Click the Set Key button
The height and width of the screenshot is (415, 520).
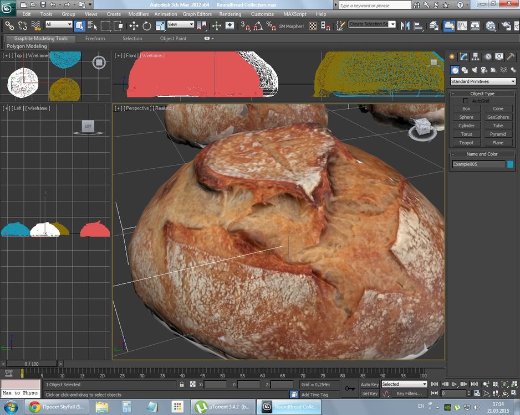point(369,393)
